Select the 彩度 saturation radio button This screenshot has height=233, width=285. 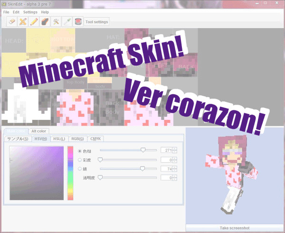pyautogui.click(x=80, y=160)
